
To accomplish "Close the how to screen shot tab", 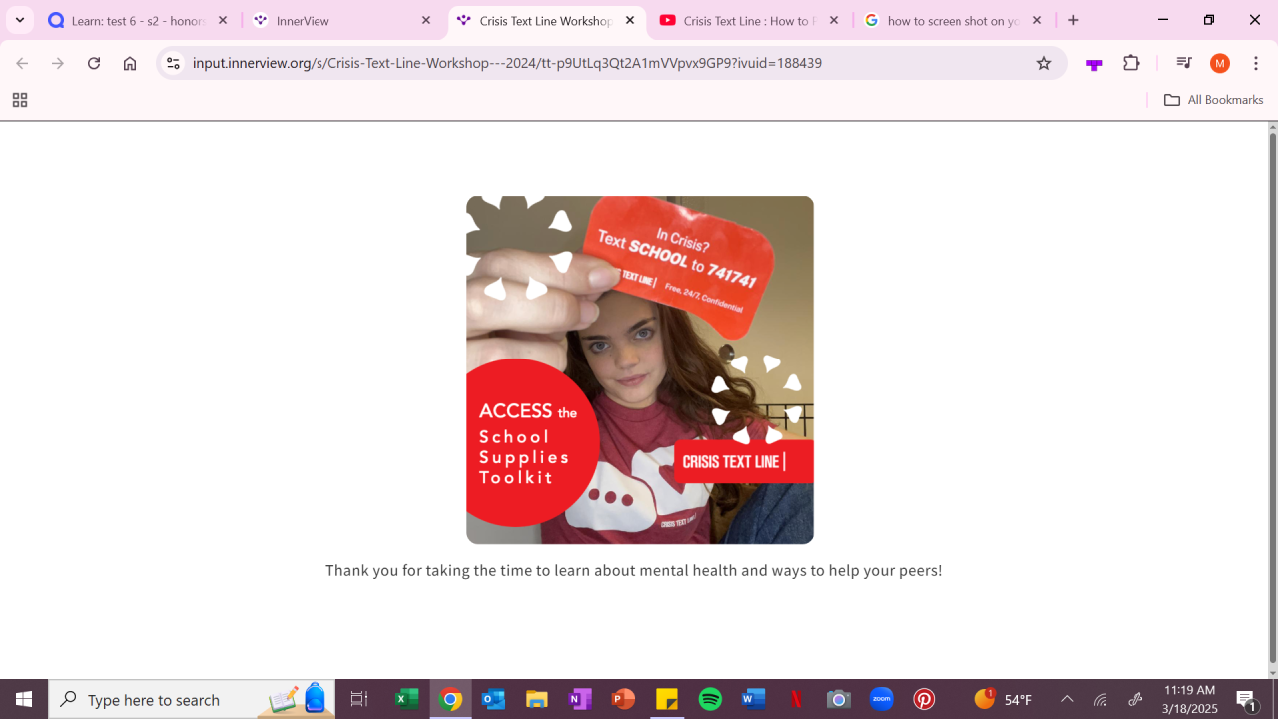I will (1037, 20).
